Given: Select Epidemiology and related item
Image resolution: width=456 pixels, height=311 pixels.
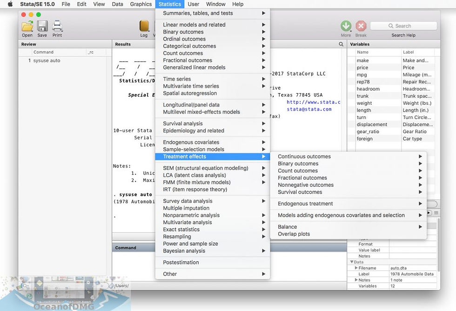Looking at the screenshot, I should [x=213, y=131].
